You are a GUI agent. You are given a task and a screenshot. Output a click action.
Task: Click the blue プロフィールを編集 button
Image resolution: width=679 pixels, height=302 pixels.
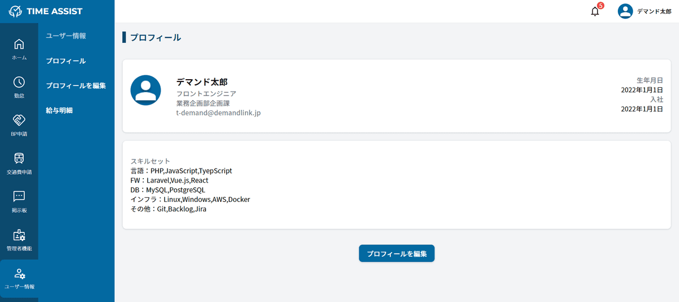point(397,253)
